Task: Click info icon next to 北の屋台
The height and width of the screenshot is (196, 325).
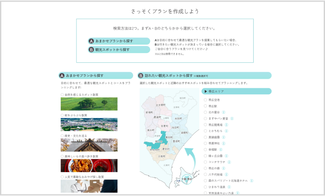Action: coord(224,112)
